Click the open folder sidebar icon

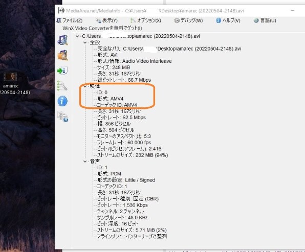[62, 55]
